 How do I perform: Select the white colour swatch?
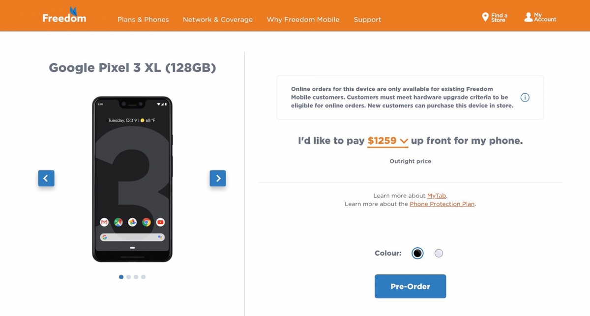(439, 253)
